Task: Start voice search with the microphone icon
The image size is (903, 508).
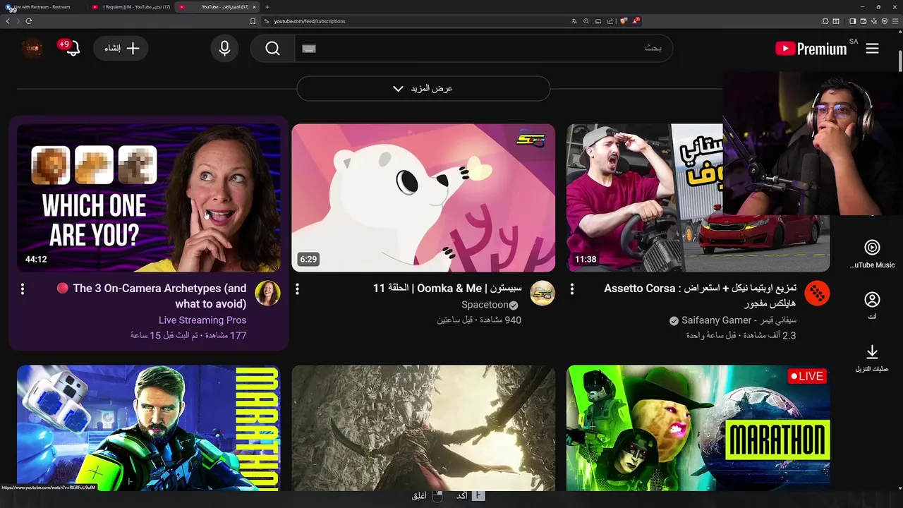Action: click(x=224, y=49)
